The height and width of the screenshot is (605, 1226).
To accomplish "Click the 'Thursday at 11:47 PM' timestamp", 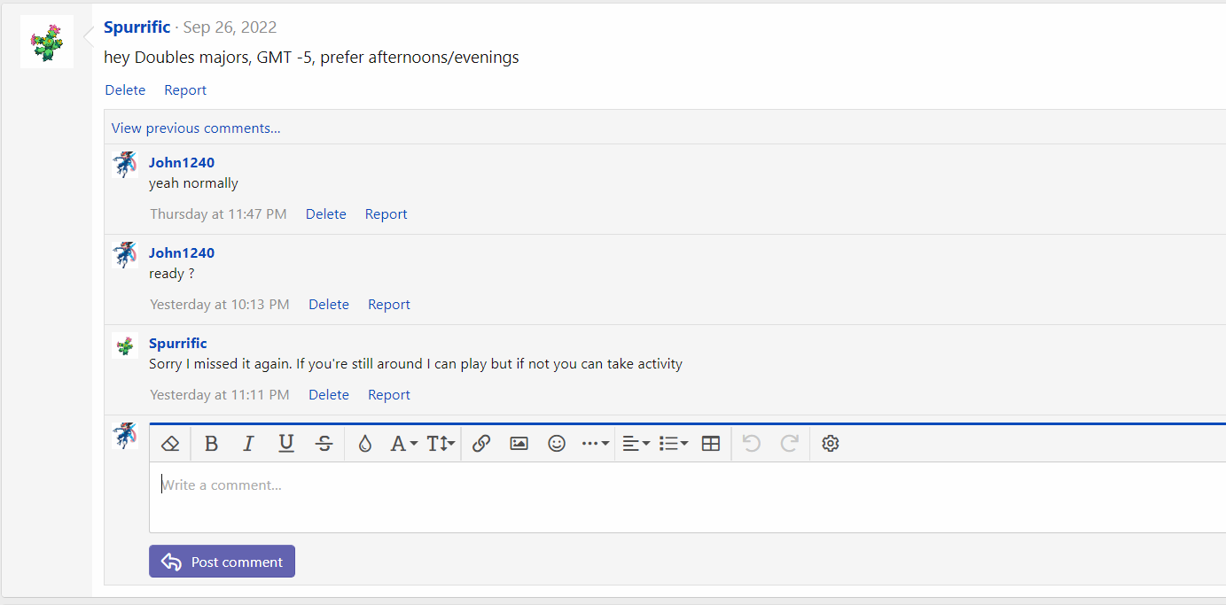I will tap(218, 214).
